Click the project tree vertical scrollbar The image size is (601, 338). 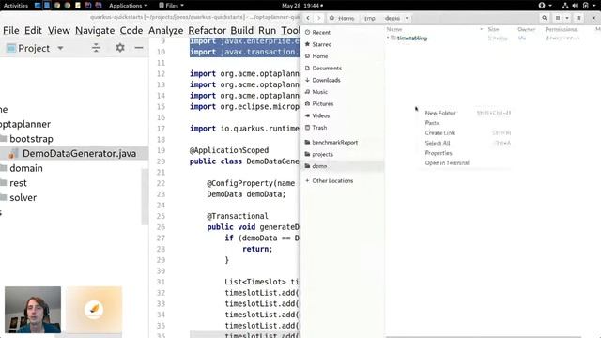pyautogui.click(x=145, y=196)
